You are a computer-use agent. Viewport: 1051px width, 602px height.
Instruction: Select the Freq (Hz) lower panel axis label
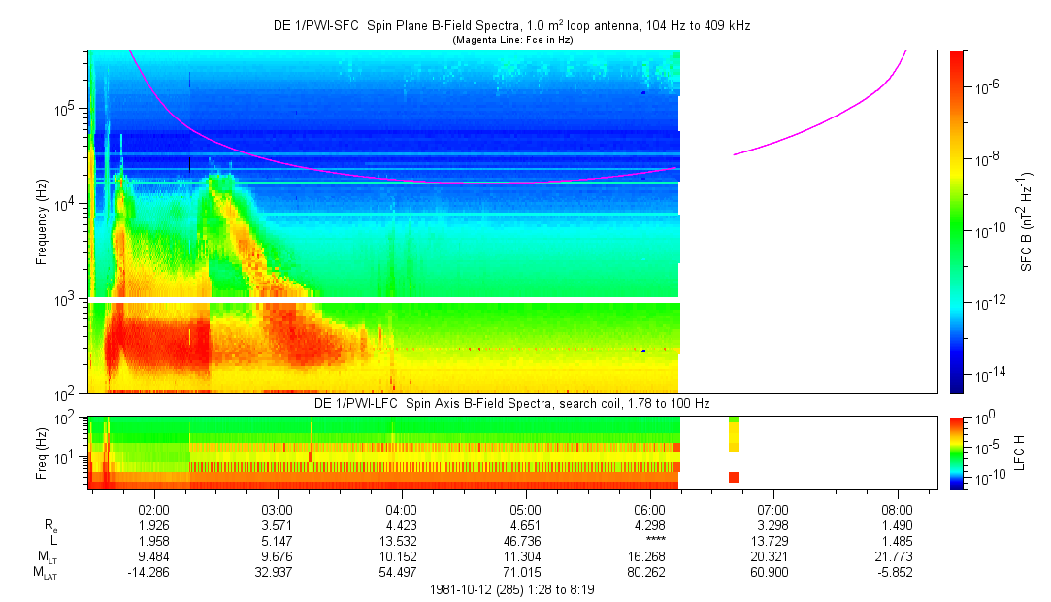pyautogui.click(x=42, y=451)
